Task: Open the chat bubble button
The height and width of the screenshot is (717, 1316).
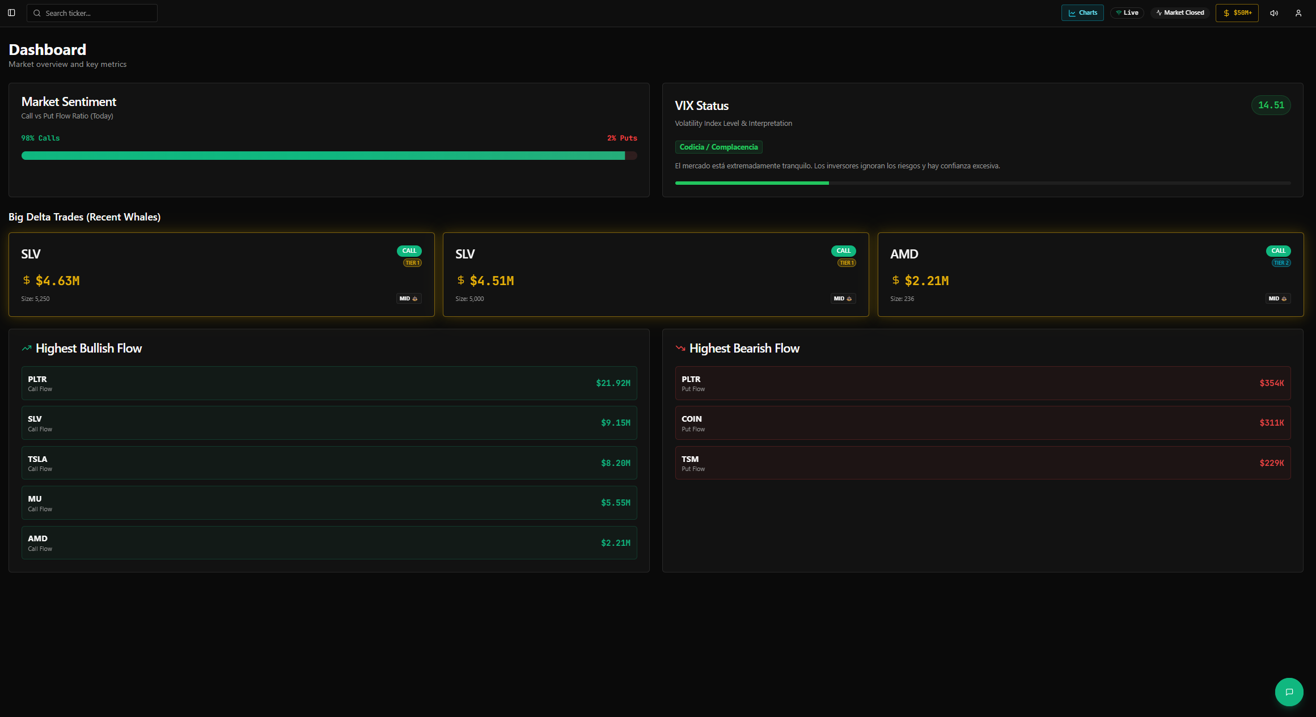Action: pos(1289,691)
